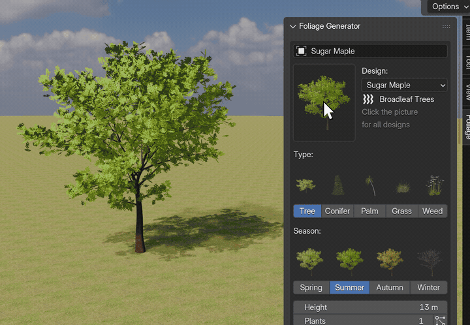
Task: Click the summer season tree thumbnail
Action: tap(350, 262)
